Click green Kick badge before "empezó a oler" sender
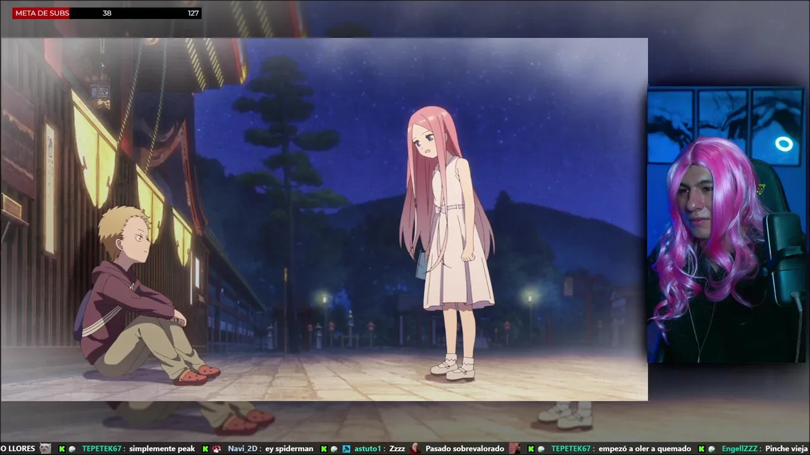This screenshot has height=455, width=810. (x=532, y=449)
